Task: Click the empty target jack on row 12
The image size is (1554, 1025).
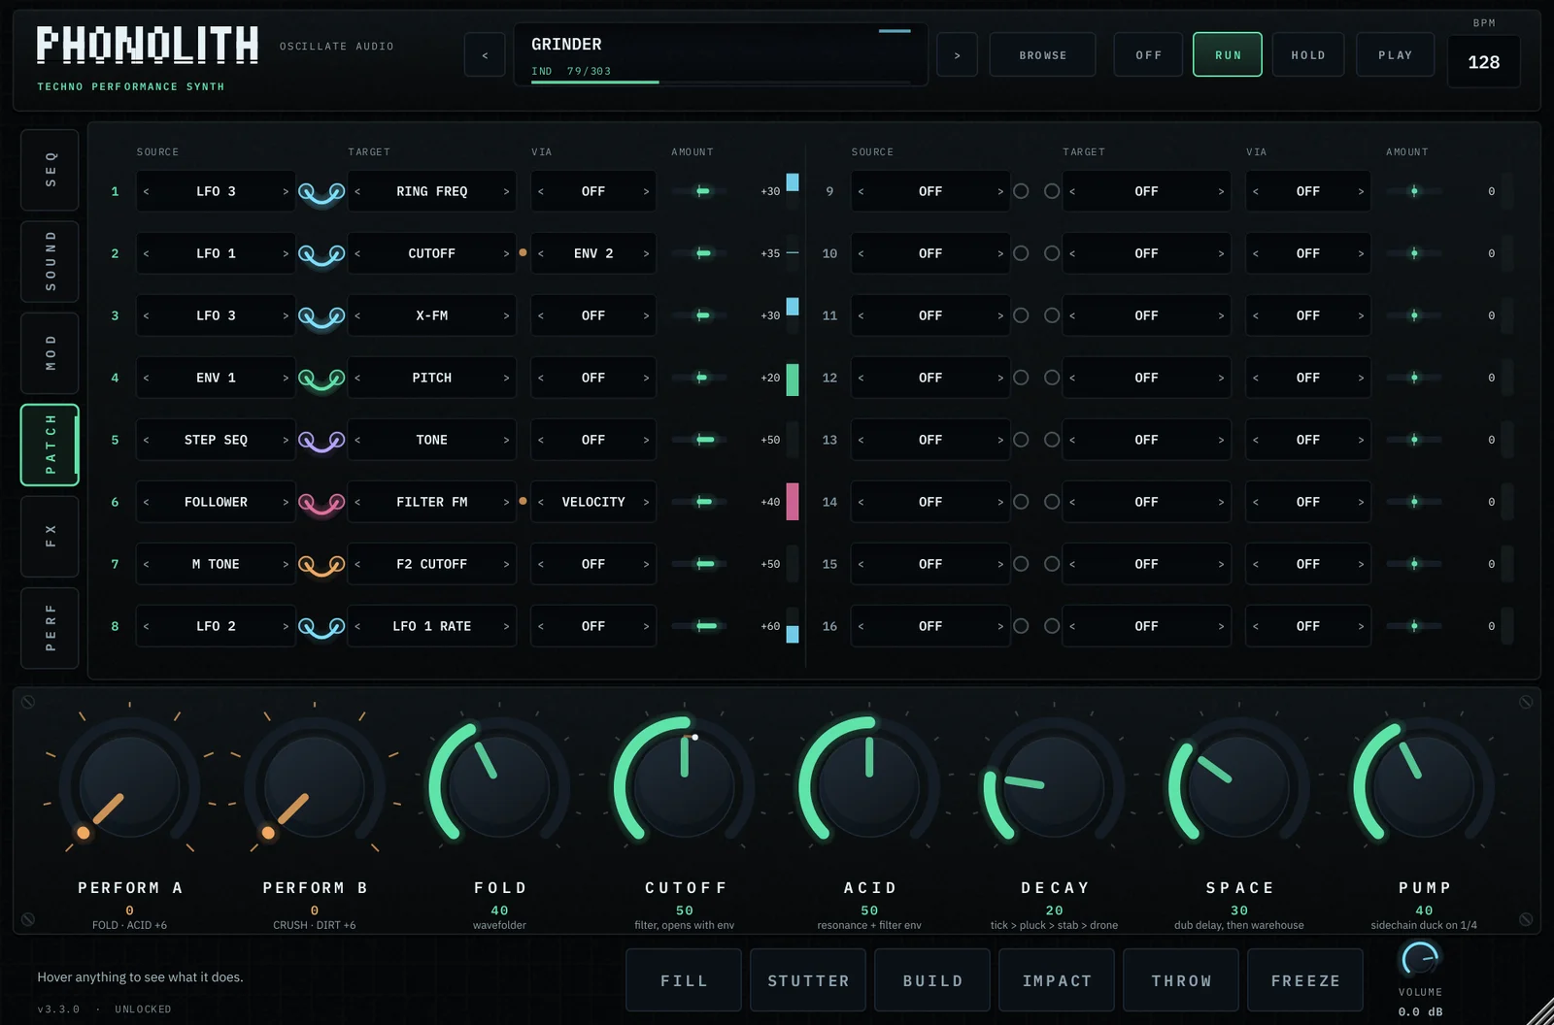Action: click(x=1052, y=378)
